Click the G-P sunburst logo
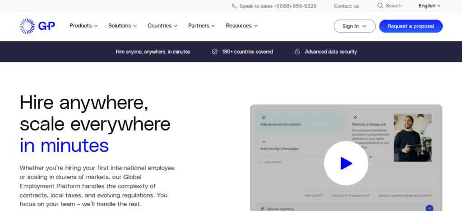 [x=37, y=26]
